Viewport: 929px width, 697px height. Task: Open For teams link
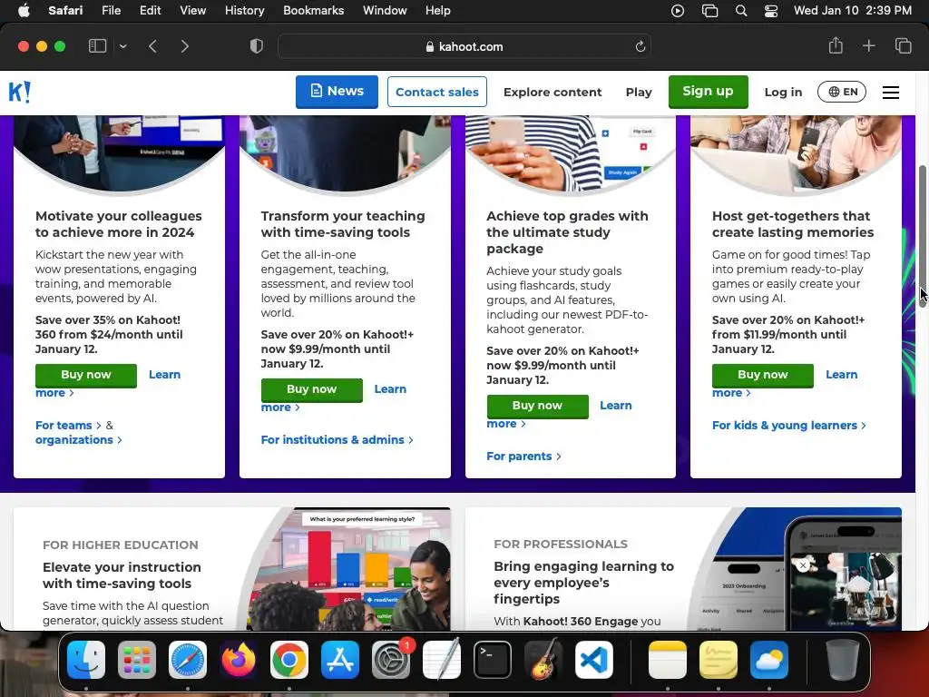[x=68, y=425]
